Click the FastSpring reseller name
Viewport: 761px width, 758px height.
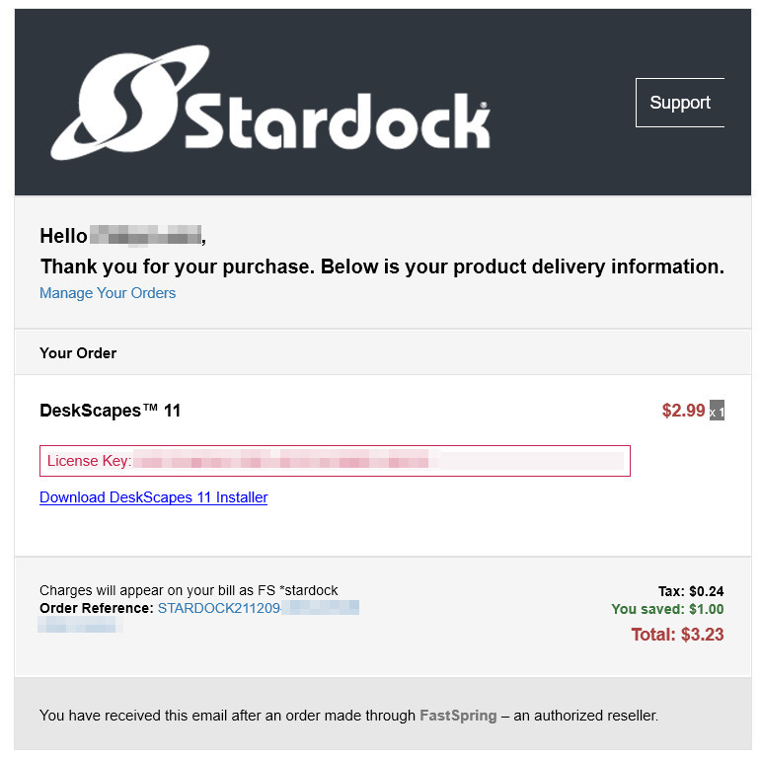(x=458, y=715)
